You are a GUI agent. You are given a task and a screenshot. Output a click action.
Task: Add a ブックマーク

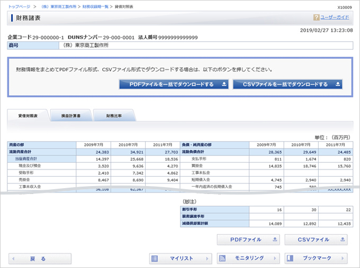click(316, 258)
